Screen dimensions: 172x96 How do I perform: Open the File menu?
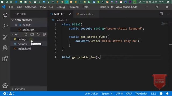[x=11, y=7]
